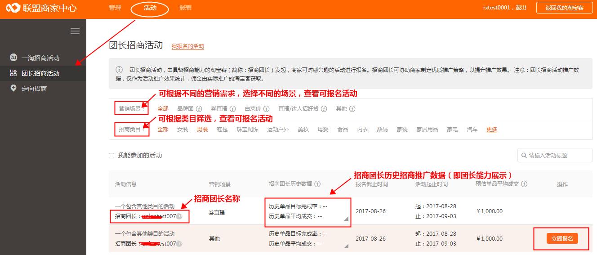Click username rxtest0001 in header
597x255 pixels.
pyautogui.click(x=497, y=8)
